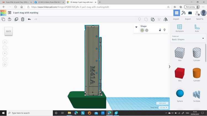
Task: Copy the selected shape
Action: tap(3, 19)
